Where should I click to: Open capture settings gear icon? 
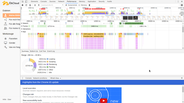(x=182, y=5)
